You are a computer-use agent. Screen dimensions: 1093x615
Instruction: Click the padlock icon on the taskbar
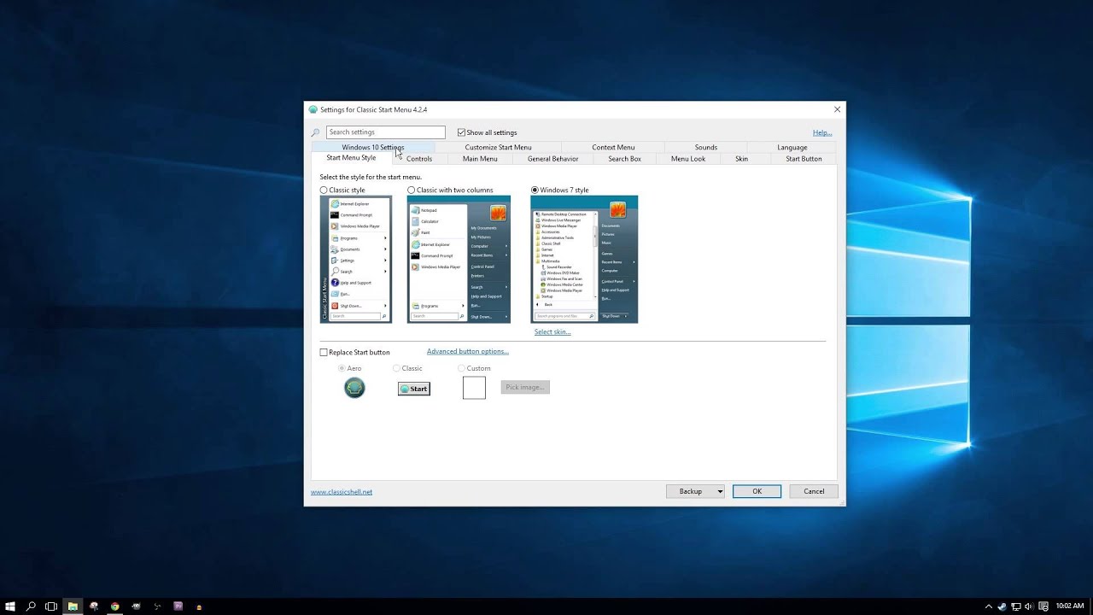200,606
